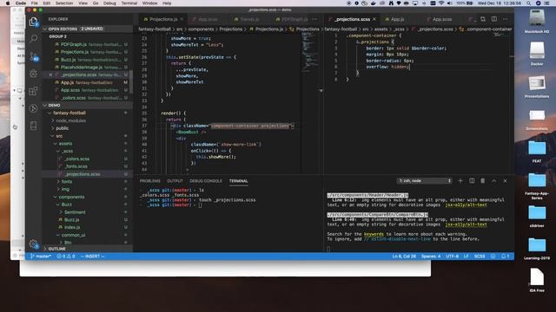
Task: Switch to the Problems panel tab
Action: (x=150, y=181)
